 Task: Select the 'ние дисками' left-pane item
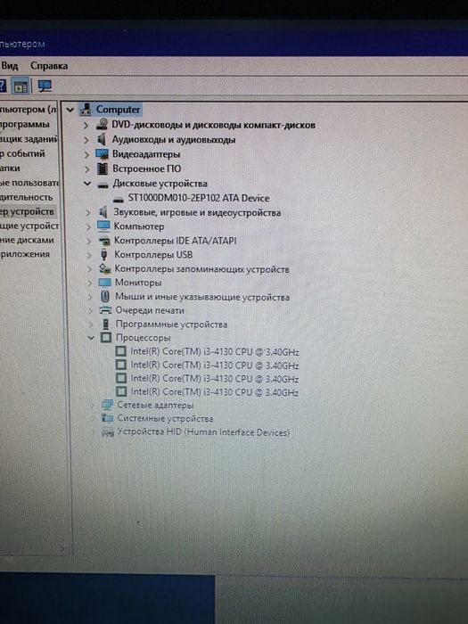[27, 241]
